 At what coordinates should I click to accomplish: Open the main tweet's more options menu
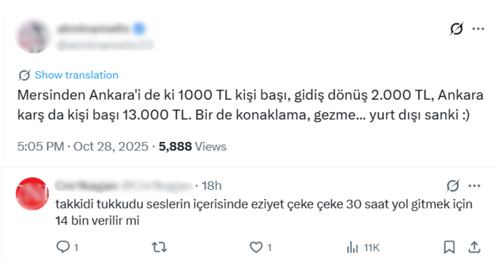click(478, 29)
